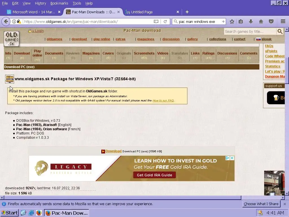Image resolution: width=289 pixels, height=217 pixels.
Task: Open the How to run FAQ link
Action: click(163, 101)
